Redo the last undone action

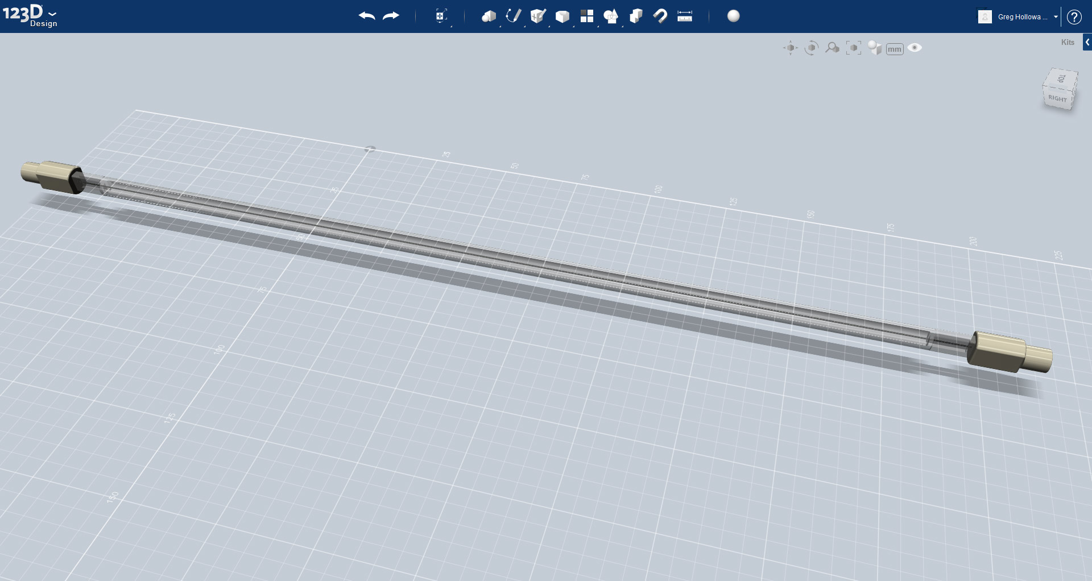point(391,16)
